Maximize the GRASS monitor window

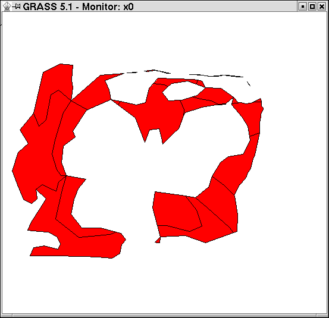(x=312, y=7)
